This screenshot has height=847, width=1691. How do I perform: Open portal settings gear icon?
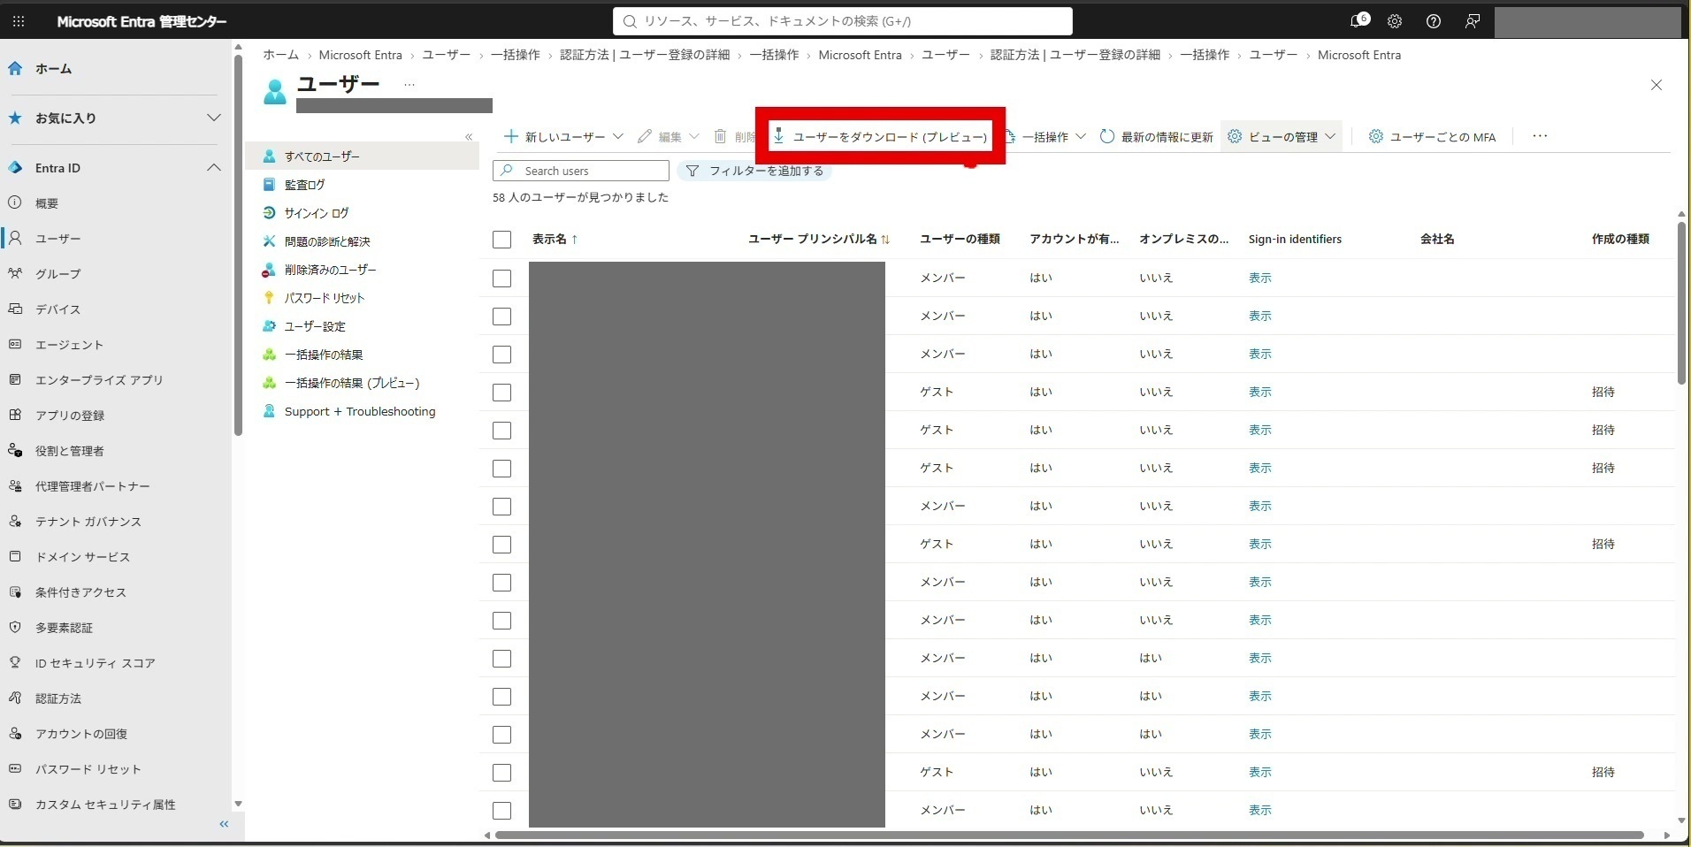click(x=1395, y=21)
